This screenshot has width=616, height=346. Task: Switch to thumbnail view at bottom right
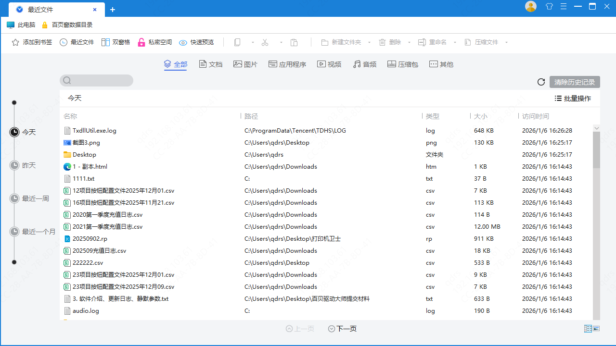pyautogui.click(x=596, y=329)
